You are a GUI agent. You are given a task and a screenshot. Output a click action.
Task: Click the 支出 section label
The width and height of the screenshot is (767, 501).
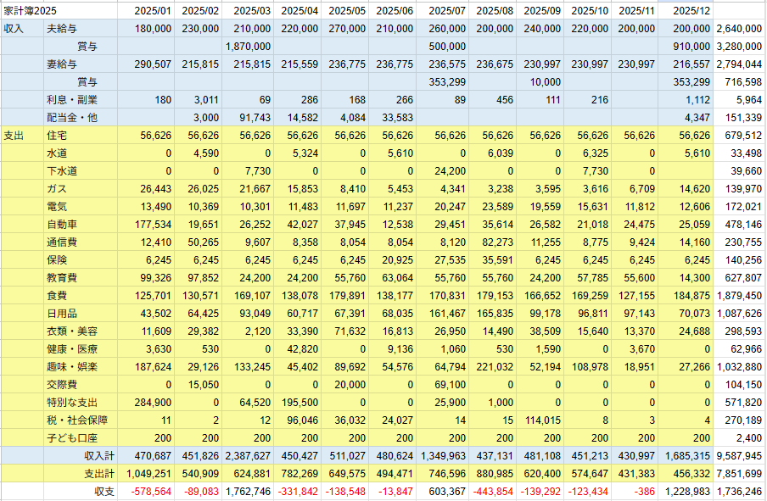tap(14, 135)
